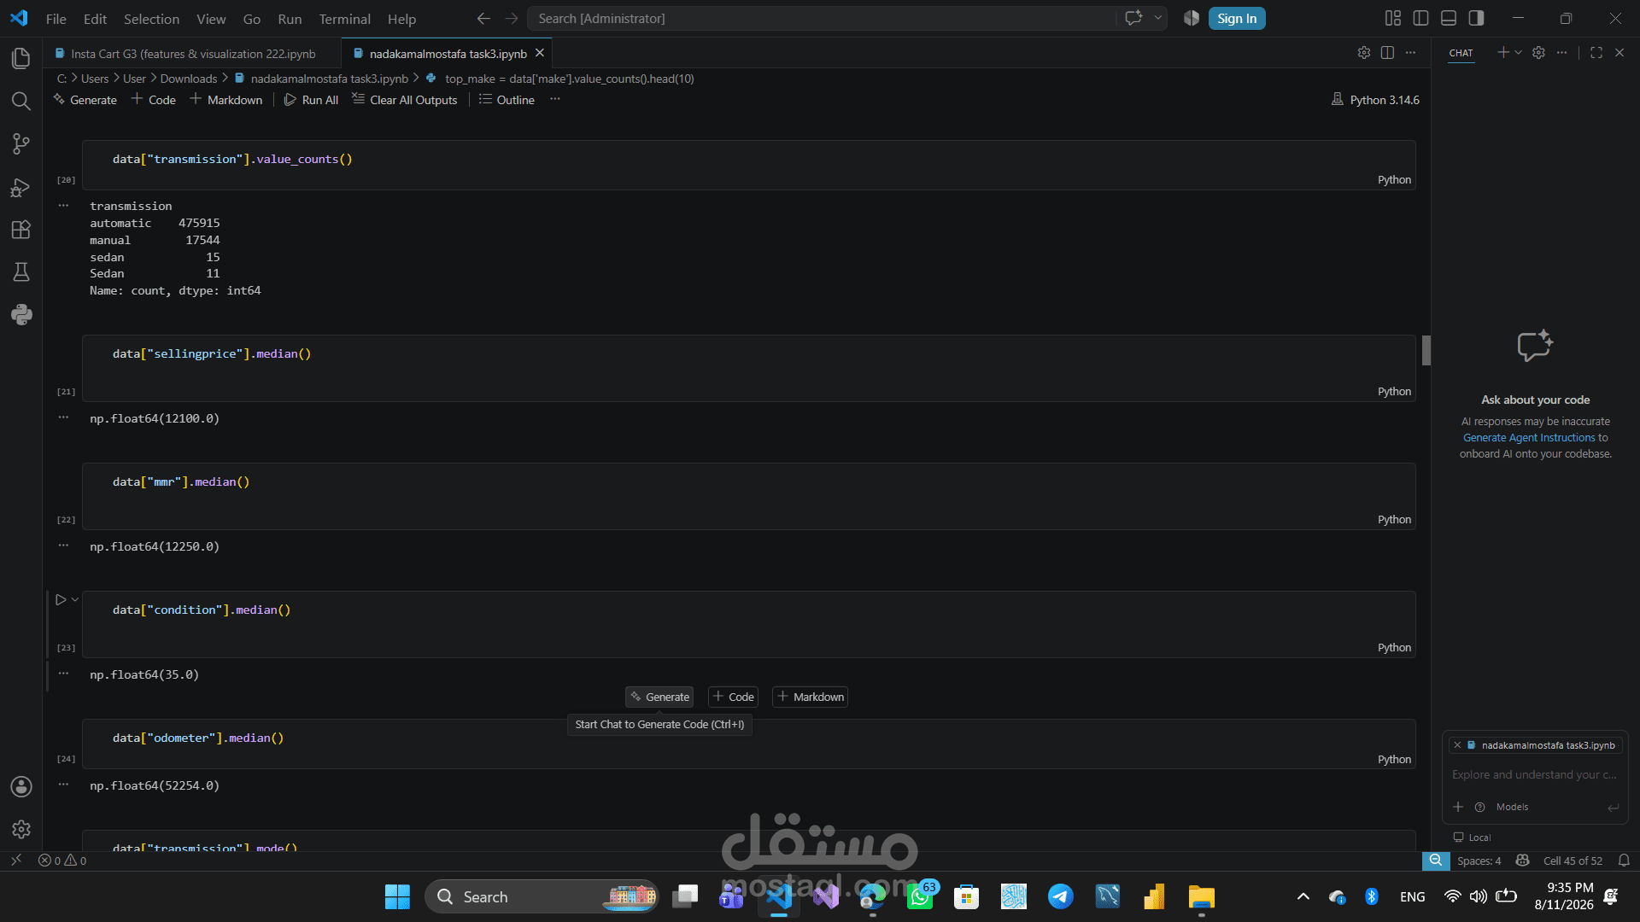1640x922 pixels.
Task: Toggle the Secondary Side Bar
Action: pos(1476,19)
